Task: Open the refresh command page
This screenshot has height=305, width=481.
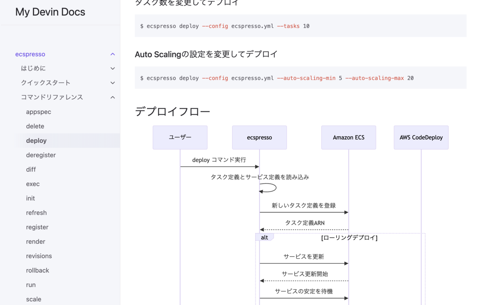Action: (36, 213)
